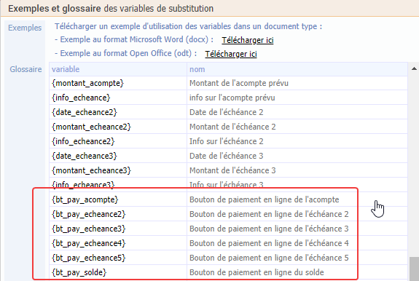Select the {montant_echeance3} variable cell
This screenshot has width=419, height=281.
pos(118,170)
